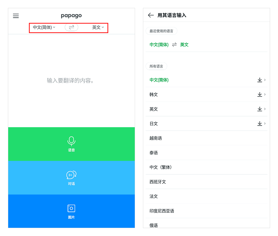Start 语音 voice translation
The width and height of the screenshot is (278, 236).
point(71,144)
